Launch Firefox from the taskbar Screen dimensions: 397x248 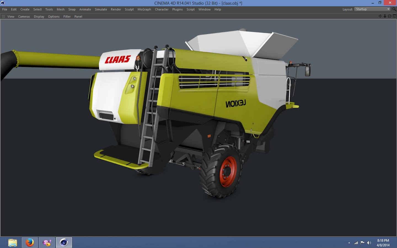[x=30, y=242]
